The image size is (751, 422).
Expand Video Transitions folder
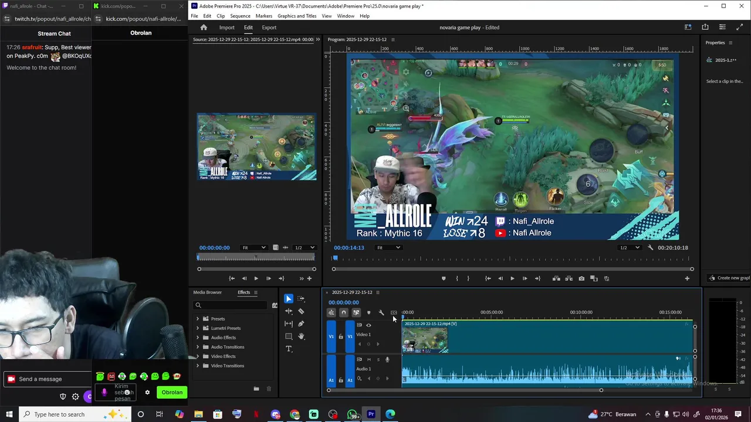pos(198,366)
